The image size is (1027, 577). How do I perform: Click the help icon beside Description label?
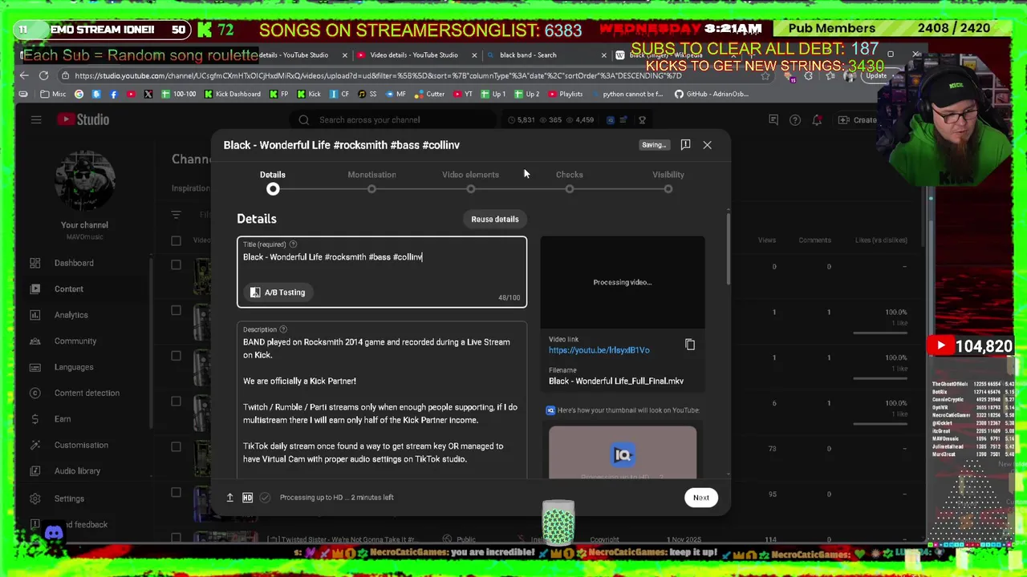click(283, 329)
